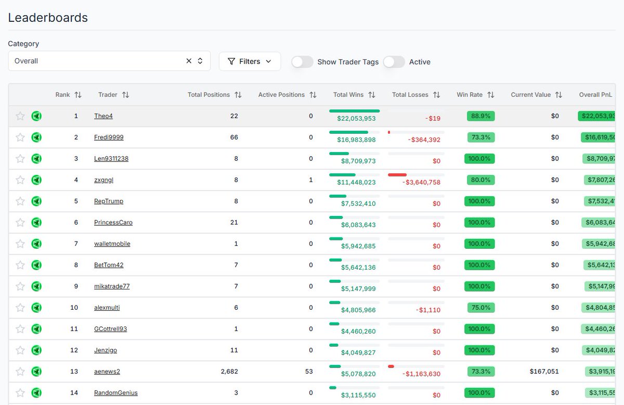Open PrincessCaro trader profile link

click(x=113, y=222)
